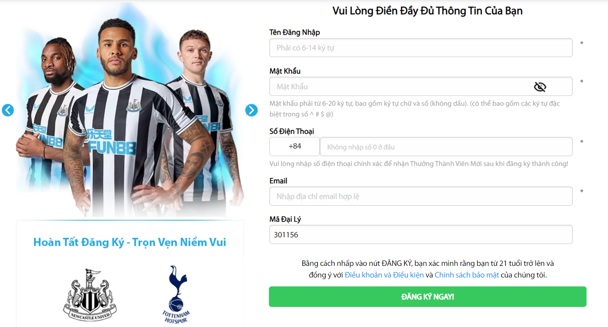Open the Chính sách bảo mật link
This screenshot has width=608, height=327.
467,275
